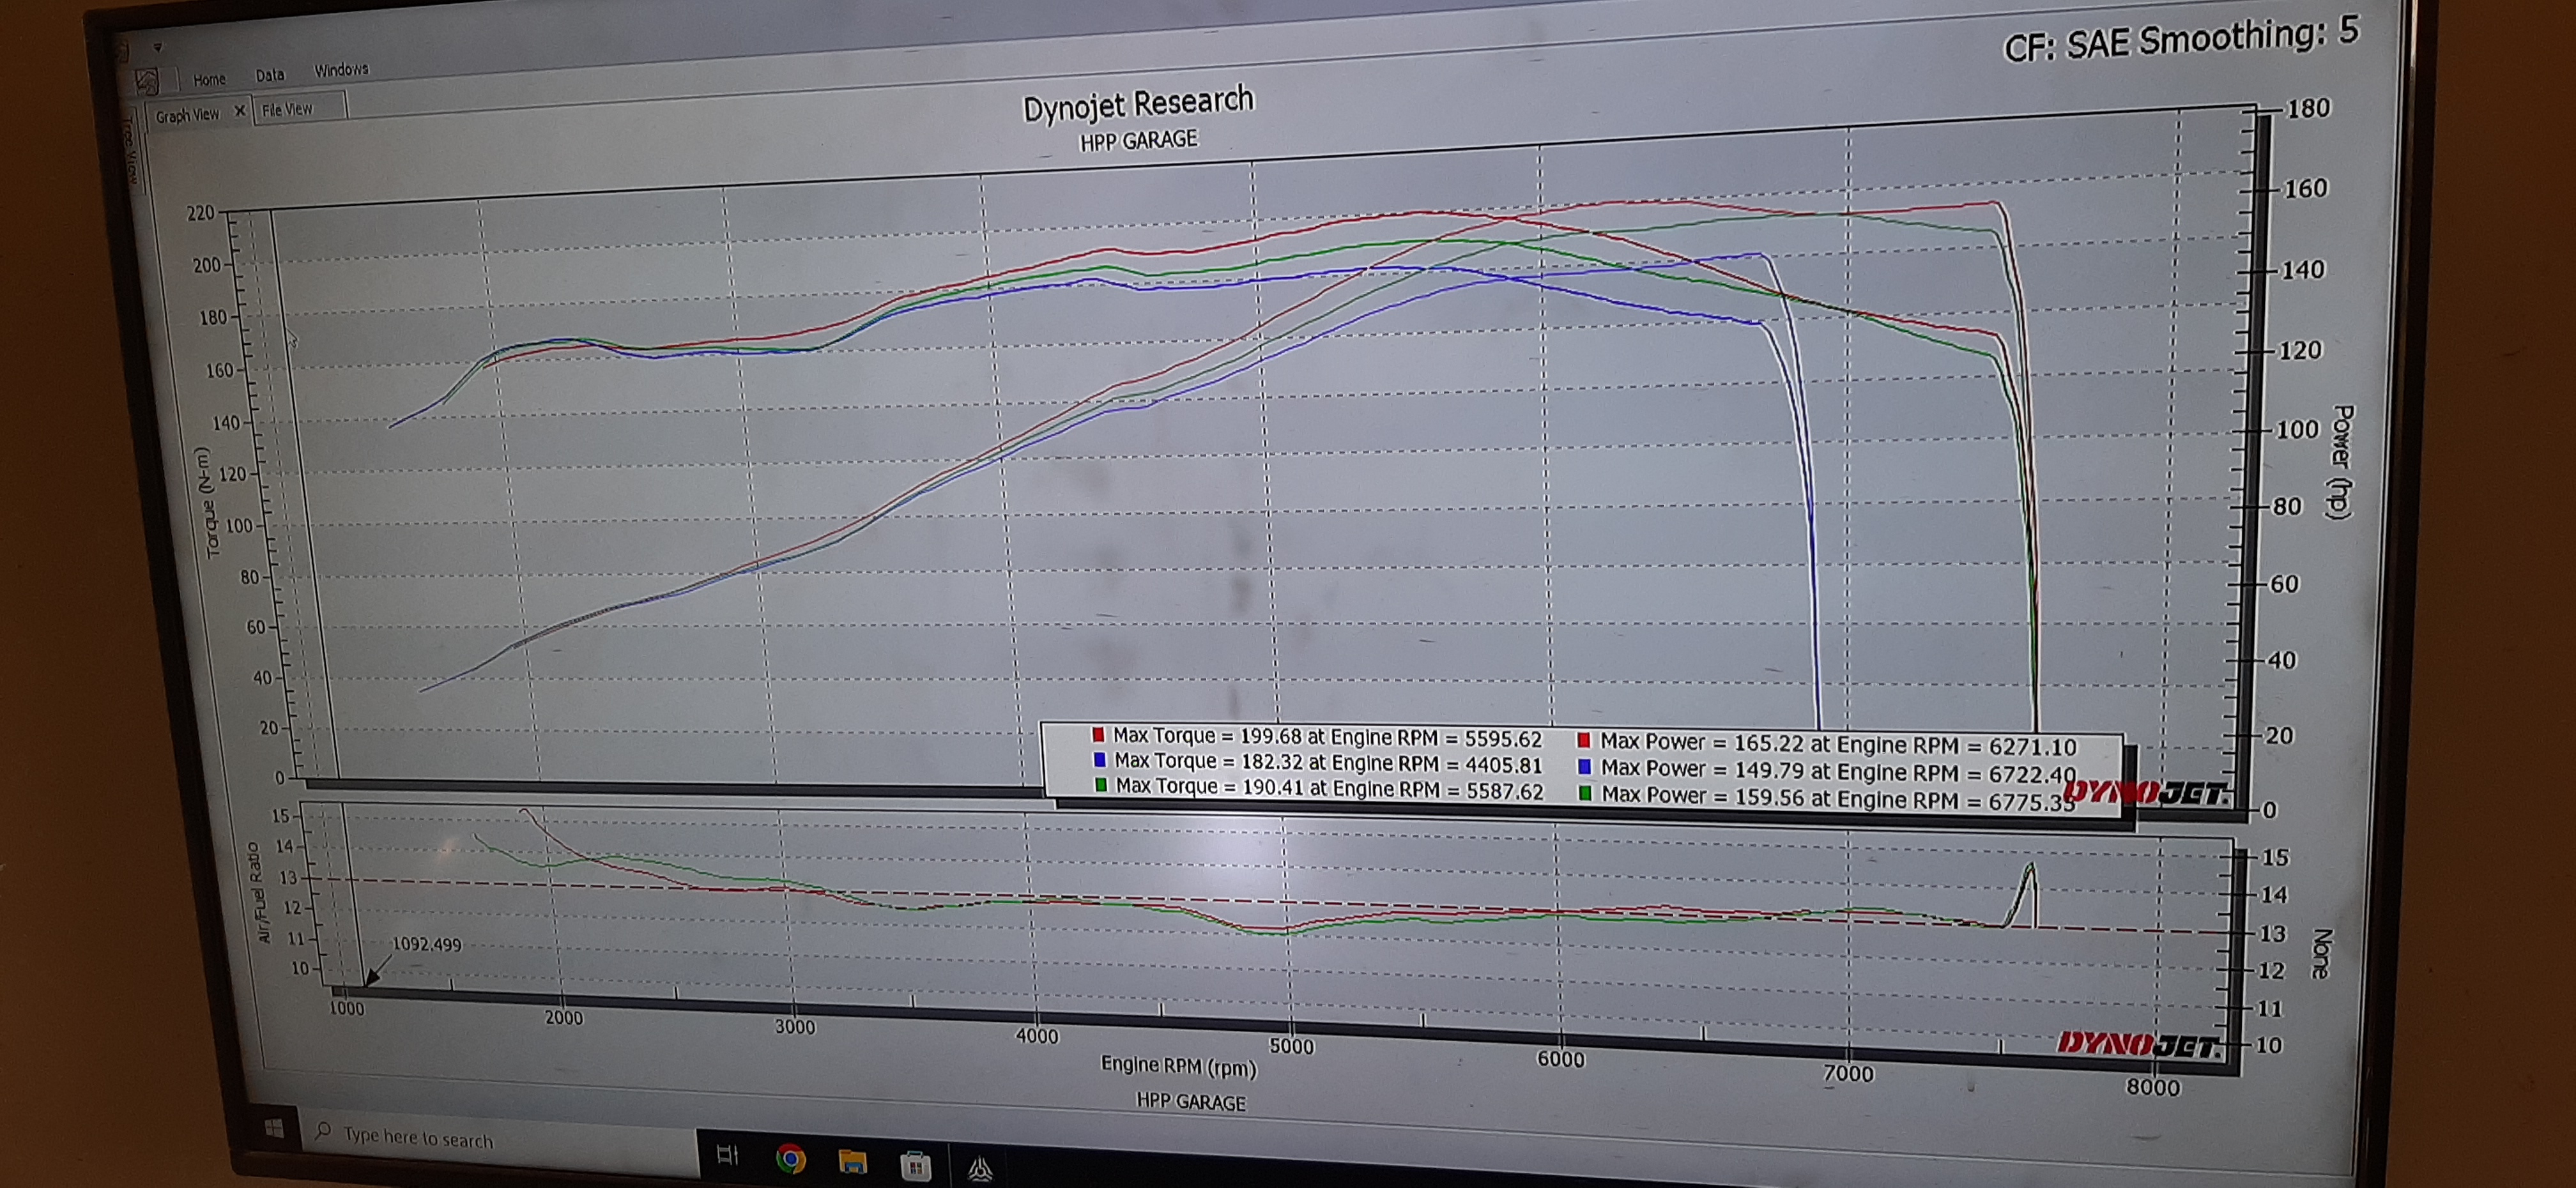This screenshot has height=1188, width=2576.
Task: Select the 'Max Torque = 199.68' legend entry
Action: (x=1327, y=737)
